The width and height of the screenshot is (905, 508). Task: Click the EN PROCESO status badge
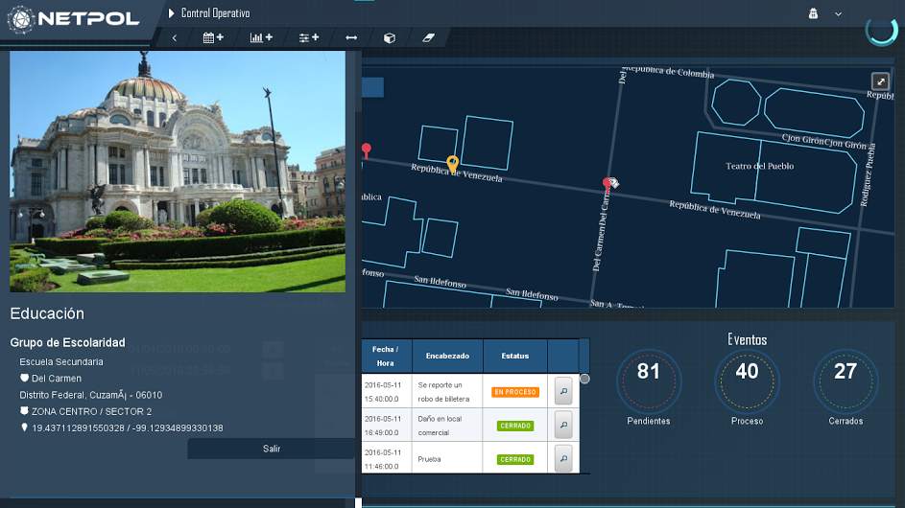tap(514, 392)
